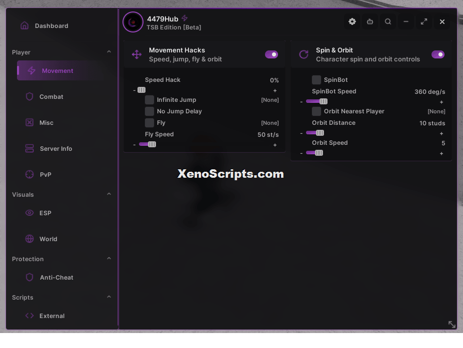Click the Orbit Distance slider handle
Image resolution: width=463 pixels, height=348 pixels.
coord(320,133)
